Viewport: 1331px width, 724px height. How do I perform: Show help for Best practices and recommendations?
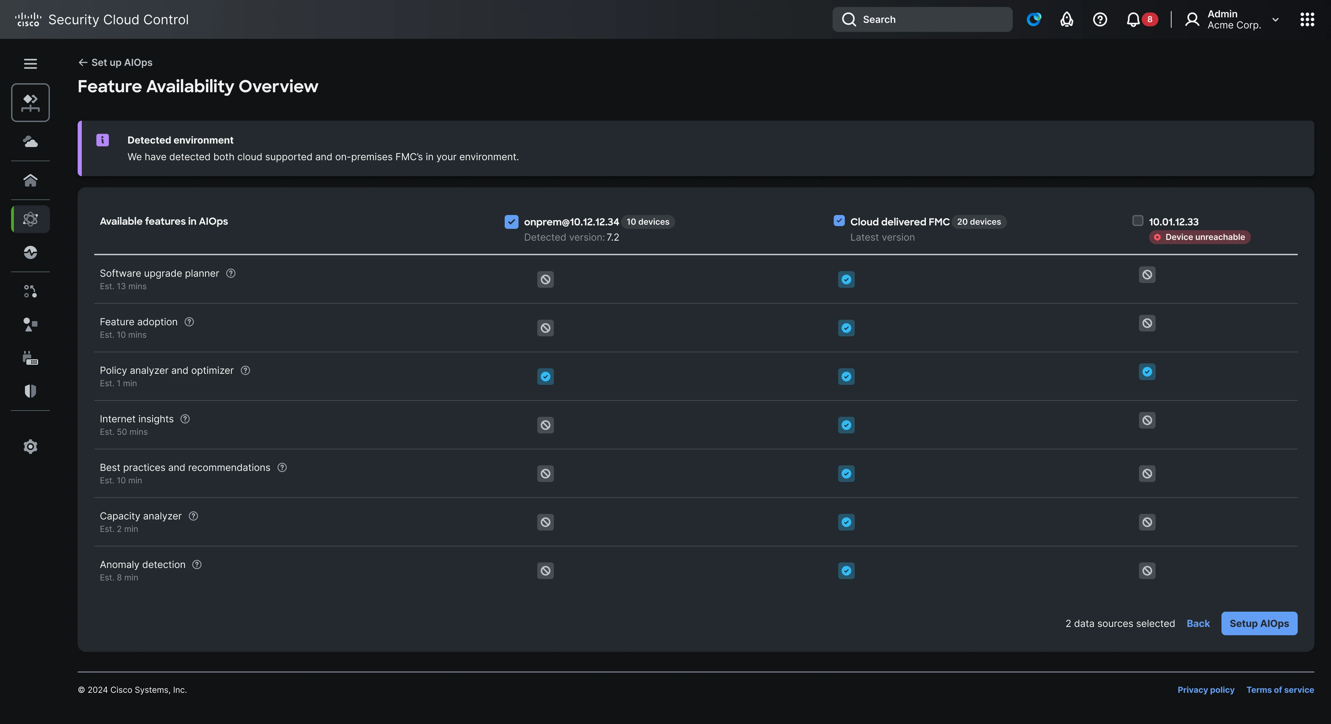(282, 468)
